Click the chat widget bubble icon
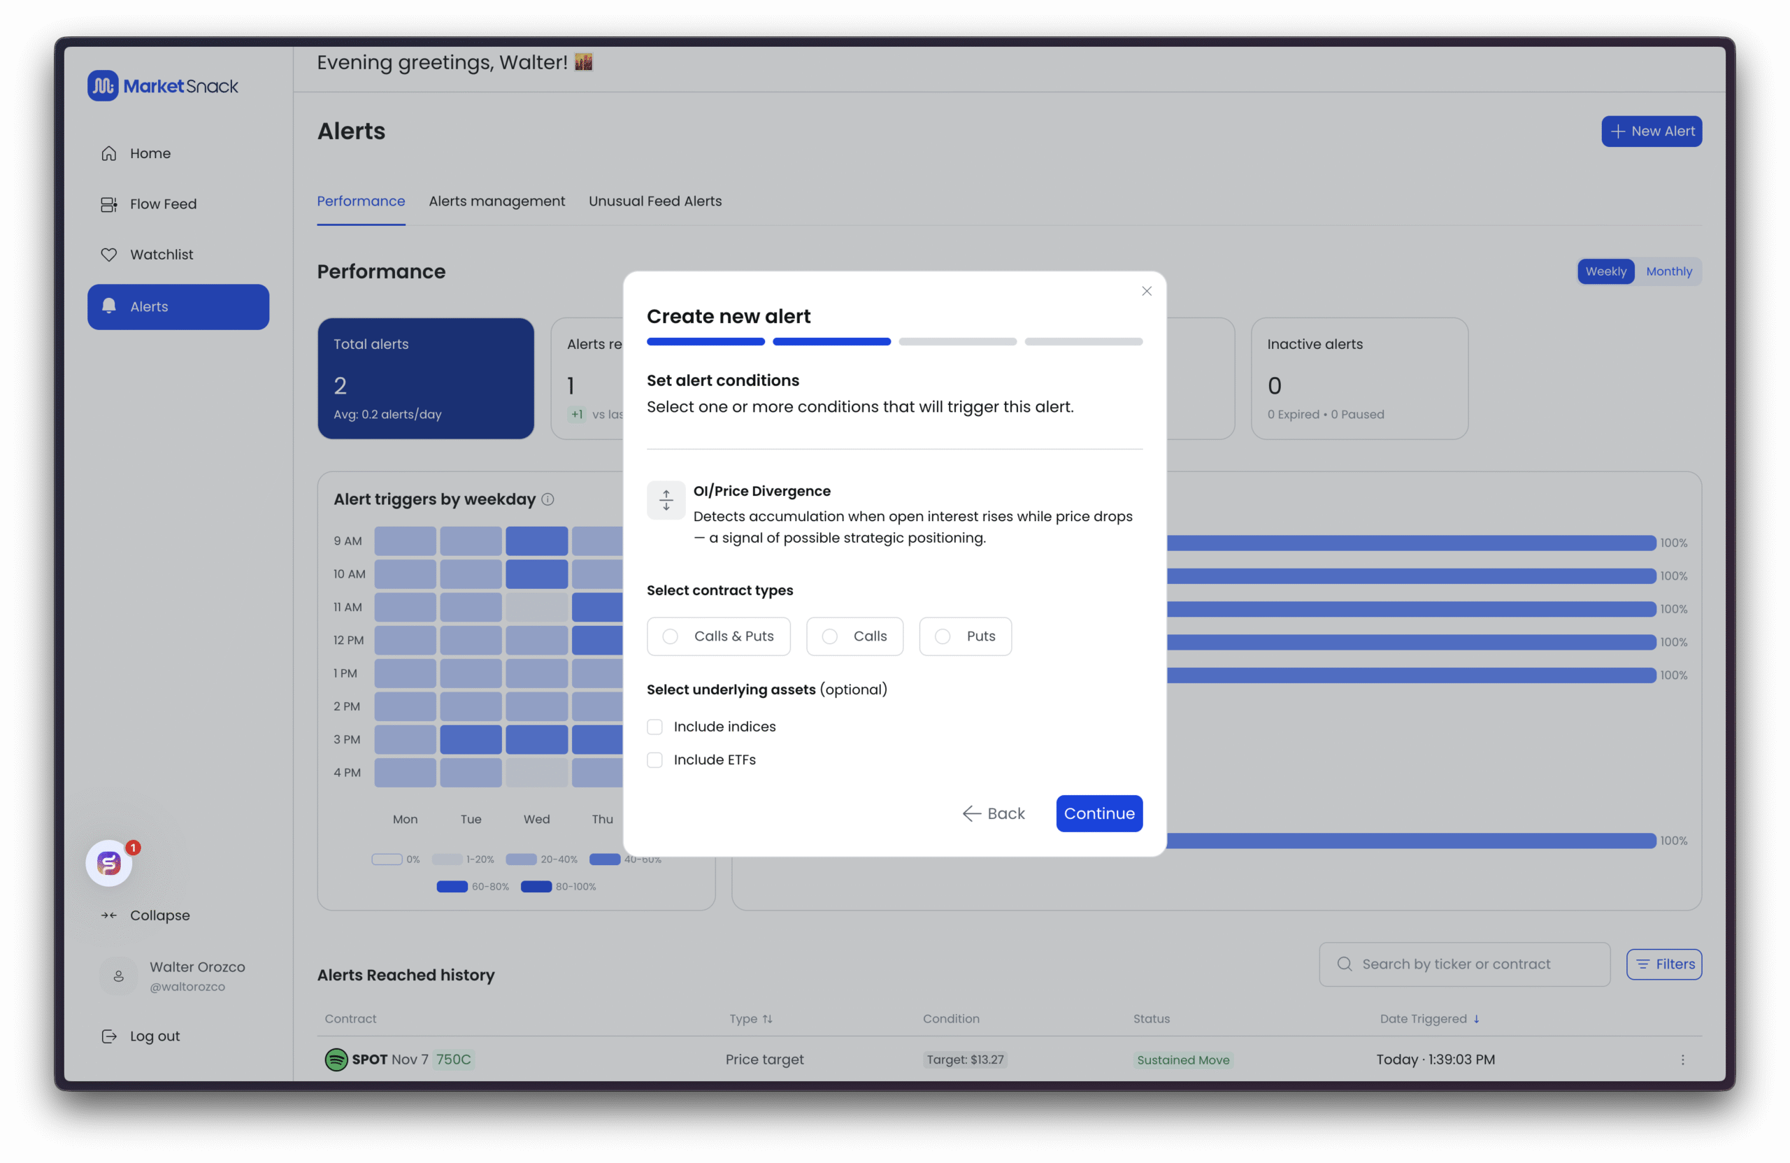This screenshot has height=1163, width=1790. [x=109, y=863]
